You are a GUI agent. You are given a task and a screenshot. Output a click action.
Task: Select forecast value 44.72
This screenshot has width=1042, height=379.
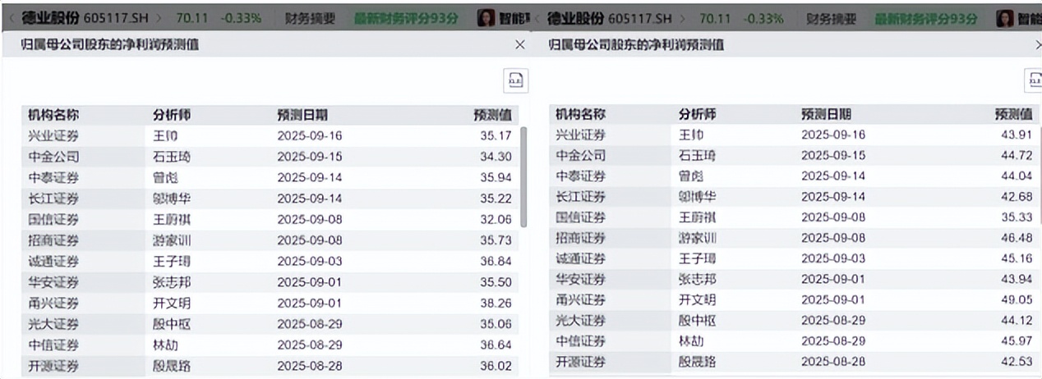pos(1017,155)
